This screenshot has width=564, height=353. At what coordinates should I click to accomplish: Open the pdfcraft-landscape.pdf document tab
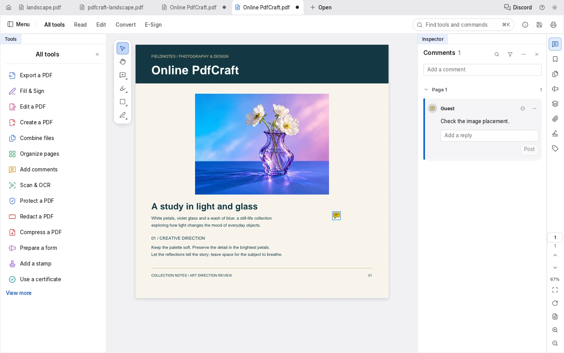(x=112, y=7)
